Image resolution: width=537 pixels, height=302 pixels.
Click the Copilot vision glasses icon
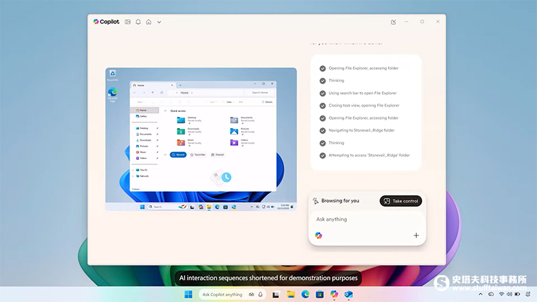coord(250,294)
